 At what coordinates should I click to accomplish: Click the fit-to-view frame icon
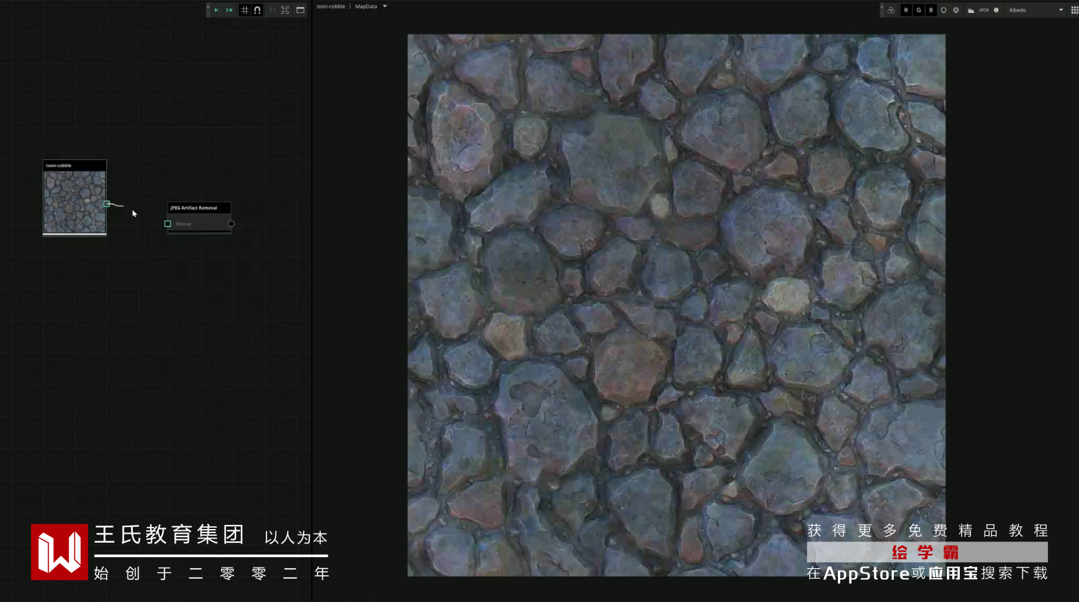285,10
